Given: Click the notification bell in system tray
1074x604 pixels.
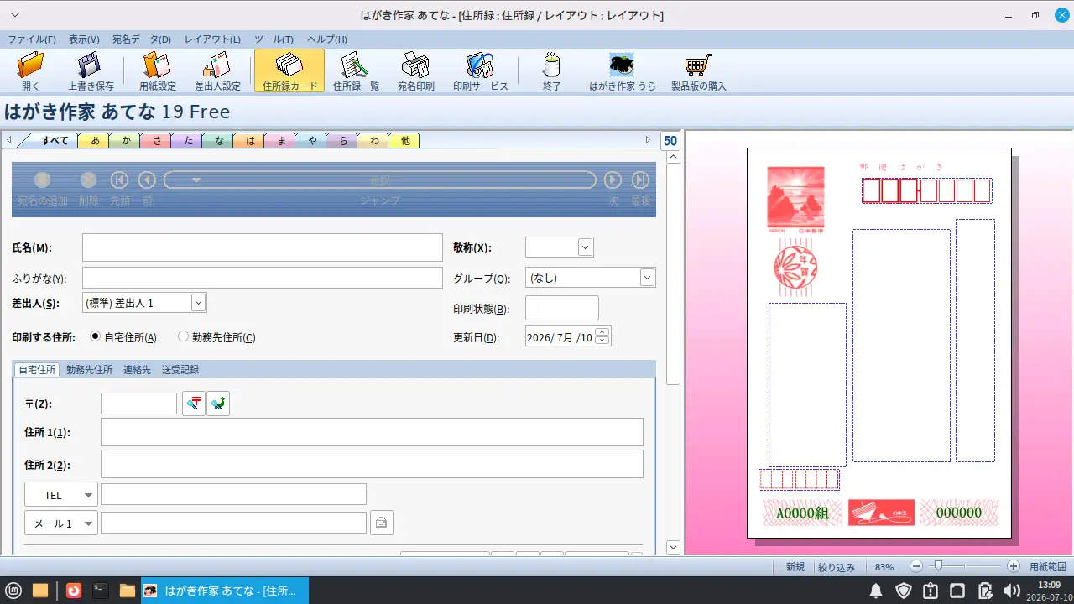Looking at the screenshot, I should 876,591.
